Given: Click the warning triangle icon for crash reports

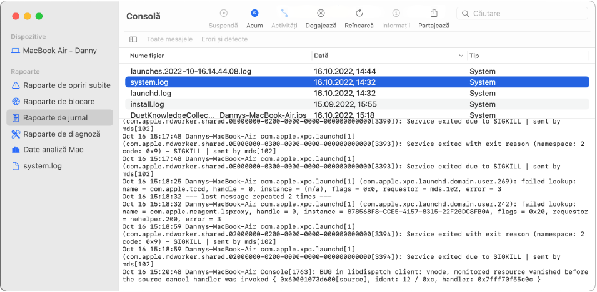Looking at the screenshot, I should click(16, 85).
